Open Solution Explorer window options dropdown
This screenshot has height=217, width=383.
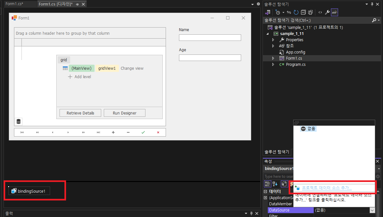(367, 4)
